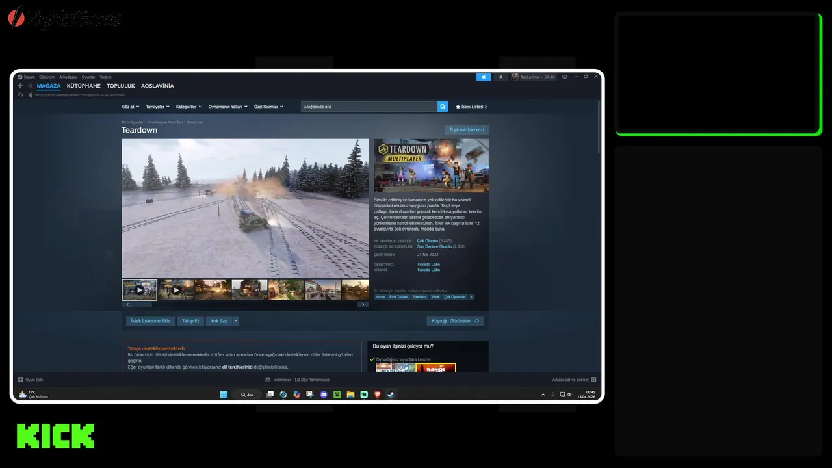832x468 pixels.
Task: Expand the Kategoriler dropdown
Action: 189,107
